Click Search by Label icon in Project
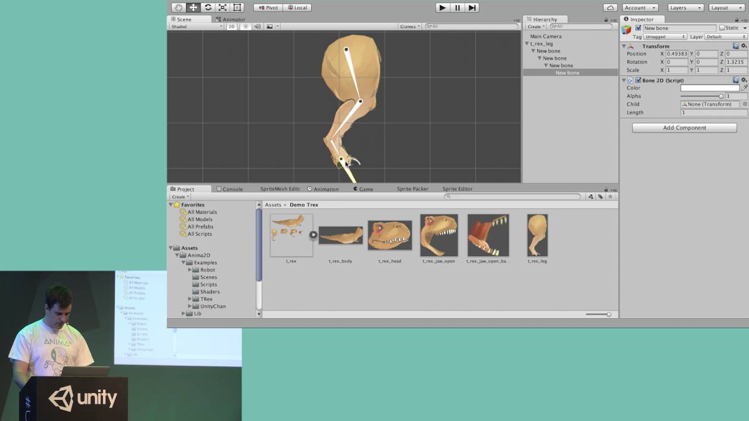Screen dimensions: 749x421 coord(600,196)
